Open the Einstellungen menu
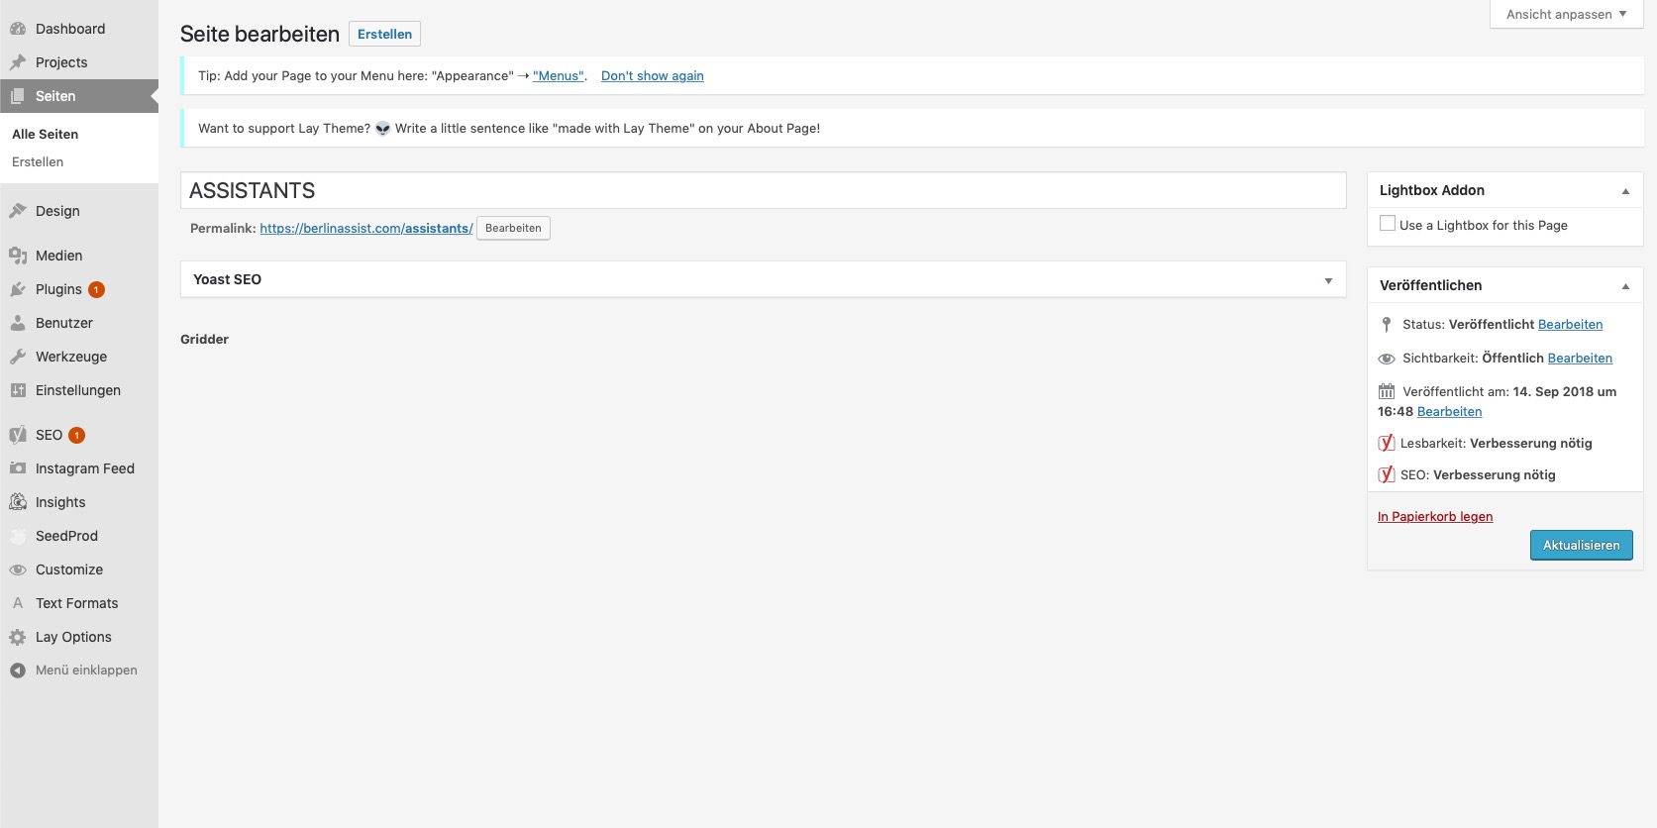Viewport: 1657px width, 828px height. pos(77,390)
